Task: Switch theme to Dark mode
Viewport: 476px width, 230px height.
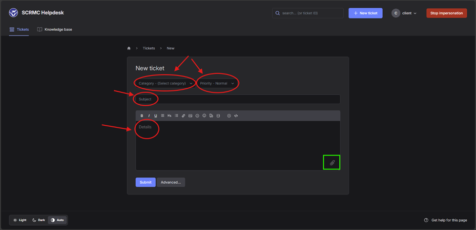Action: pos(39,220)
